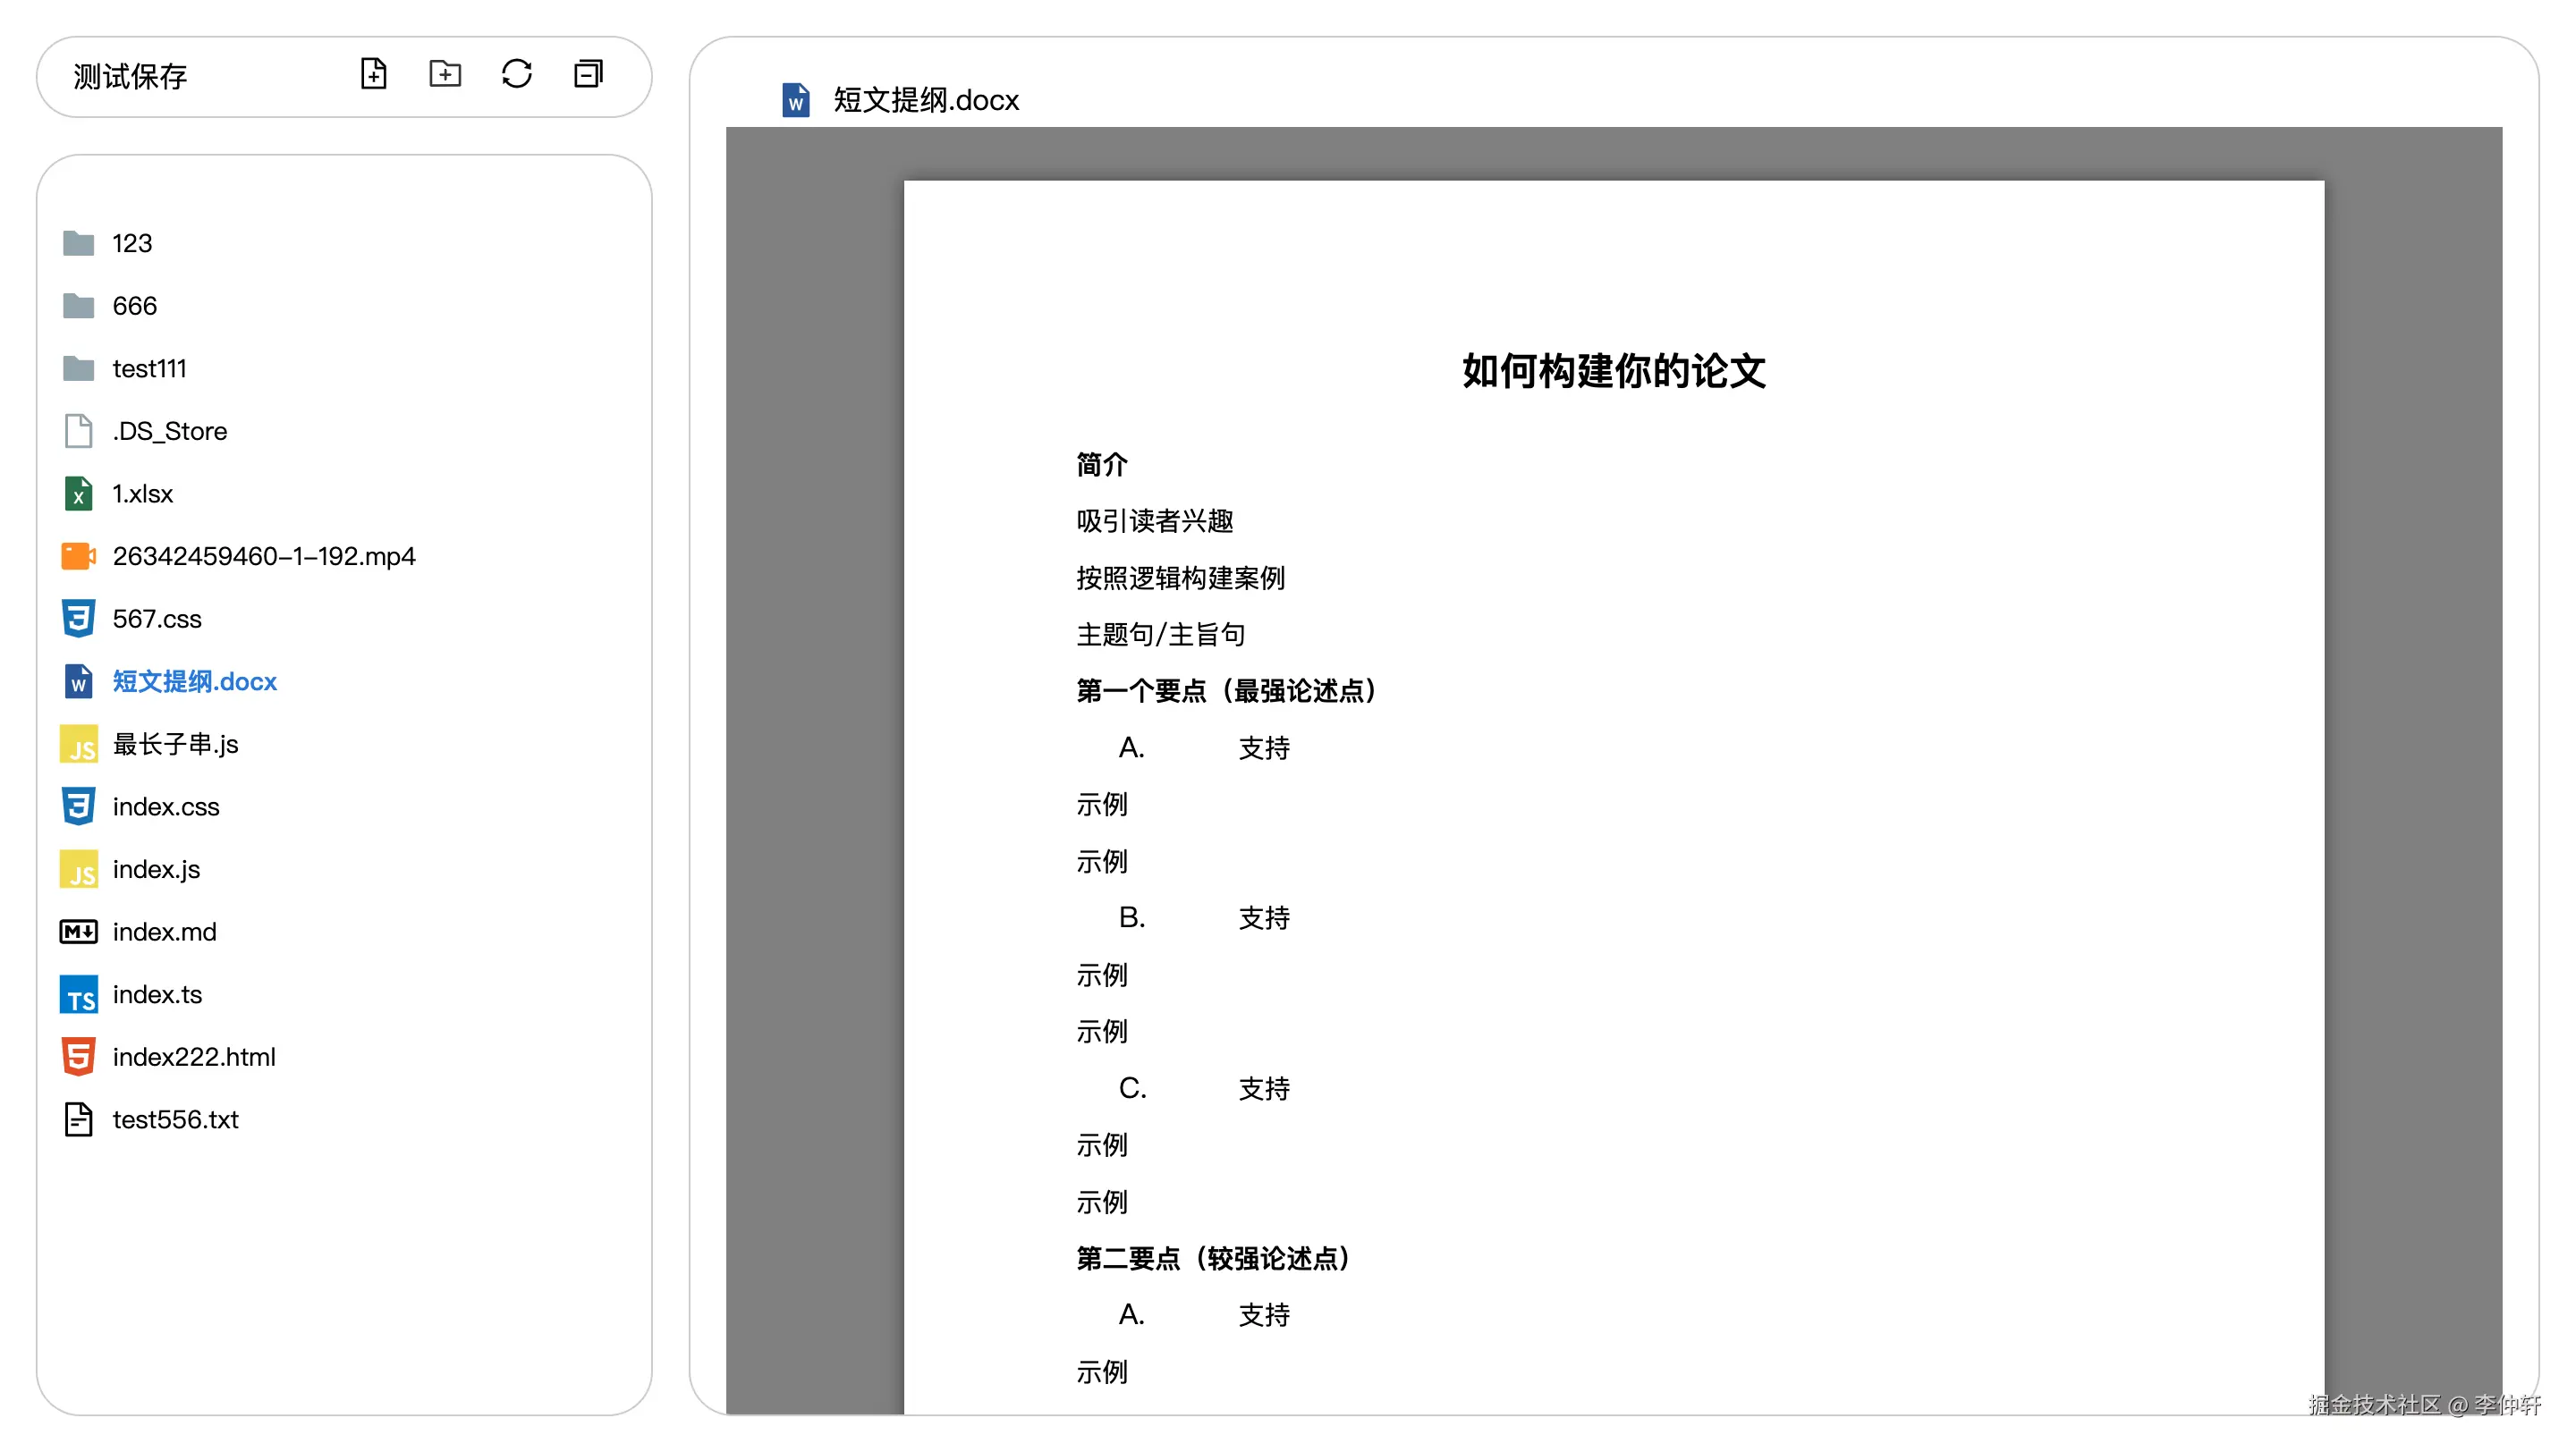Select the 最长子串.js file

pyautogui.click(x=175, y=745)
